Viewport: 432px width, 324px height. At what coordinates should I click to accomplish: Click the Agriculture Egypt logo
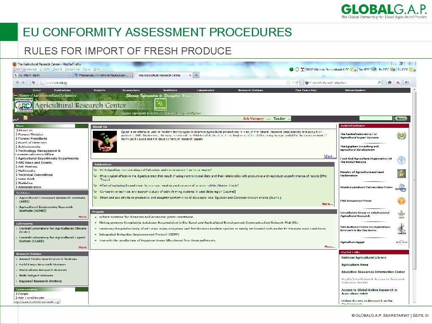[402, 242]
